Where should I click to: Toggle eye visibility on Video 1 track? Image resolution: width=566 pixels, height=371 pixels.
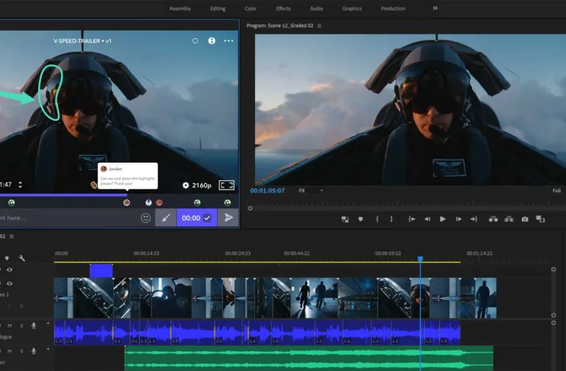(x=10, y=283)
